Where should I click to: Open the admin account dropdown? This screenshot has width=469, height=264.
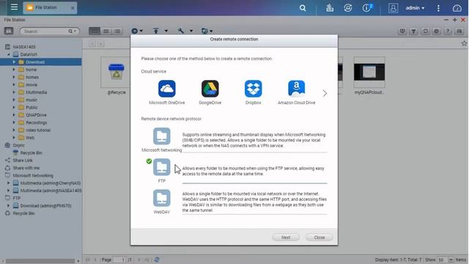pyautogui.click(x=415, y=8)
